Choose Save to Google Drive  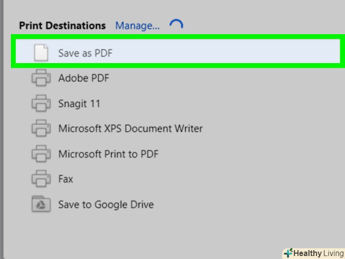click(106, 204)
